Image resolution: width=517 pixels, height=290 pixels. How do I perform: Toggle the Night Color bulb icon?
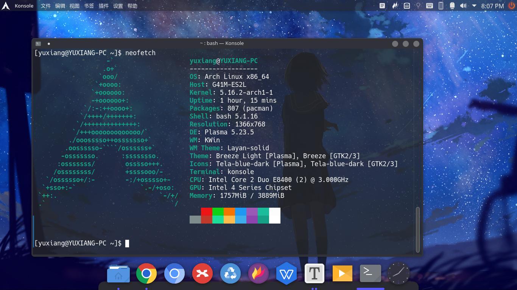coord(418,6)
